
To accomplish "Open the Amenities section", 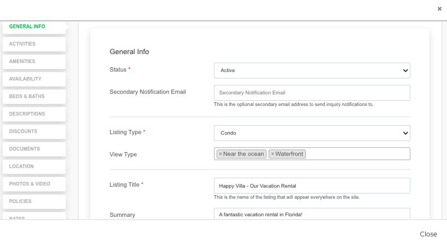I will [x=34, y=61].
